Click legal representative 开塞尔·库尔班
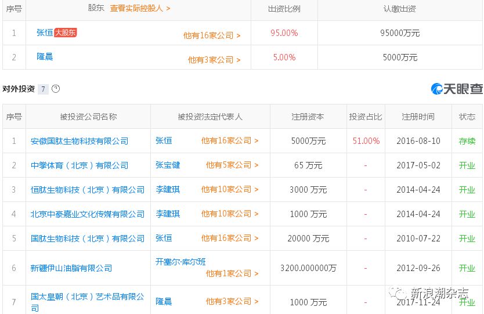The height and width of the screenshot is (314, 484). pyautogui.click(x=180, y=262)
